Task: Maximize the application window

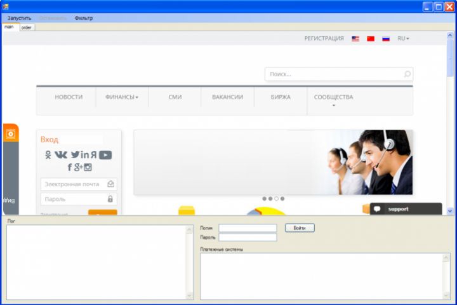Action: pyautogui.click(x=439, y=6)
